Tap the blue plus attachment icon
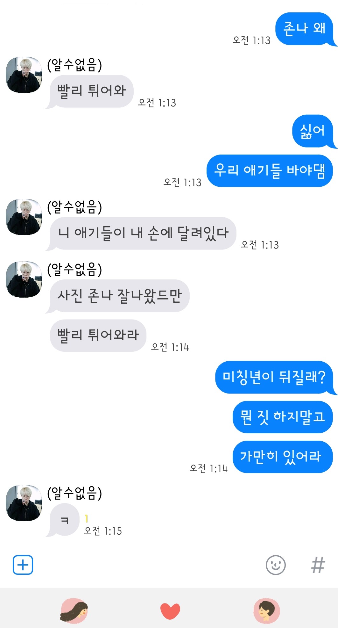 pos(23,565)
